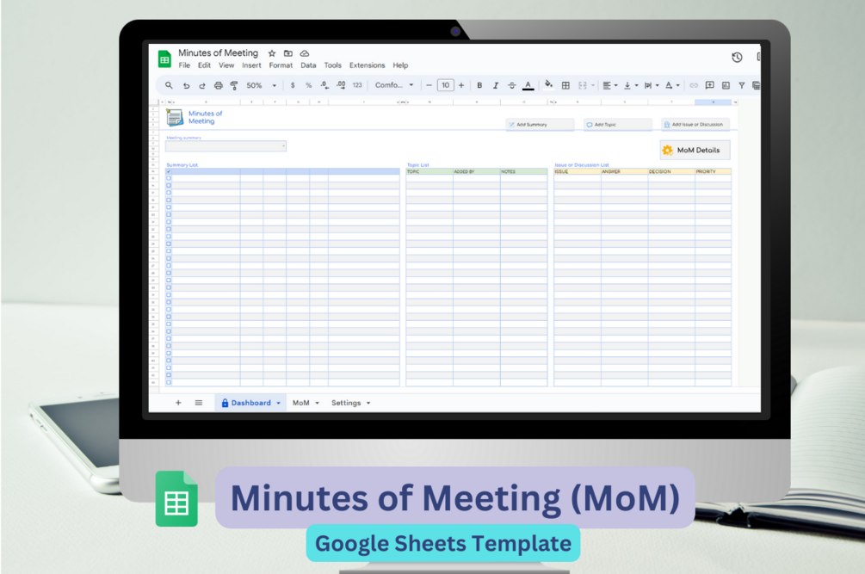Open the borders tool
Screen dimensions: 865x574
coord(565,85)
